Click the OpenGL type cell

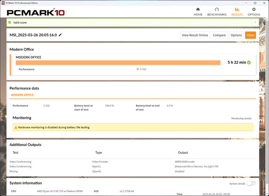97,171
